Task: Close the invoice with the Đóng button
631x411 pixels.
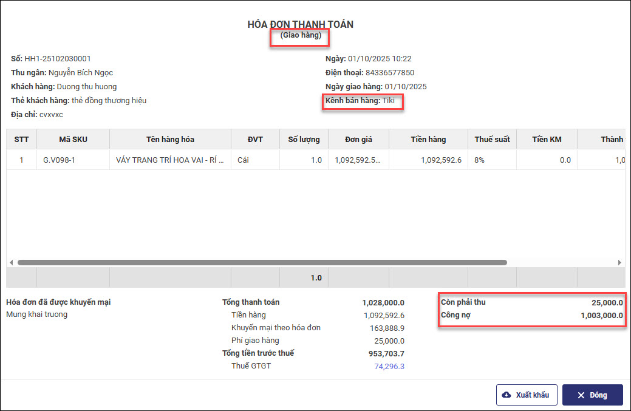Action: (x=592, y=395)
